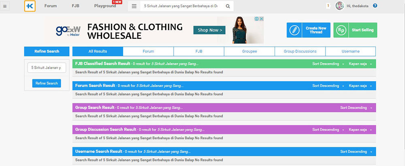Switch to the Group Discussions tab
Screen dimensions: 405x166
point(300,51)
